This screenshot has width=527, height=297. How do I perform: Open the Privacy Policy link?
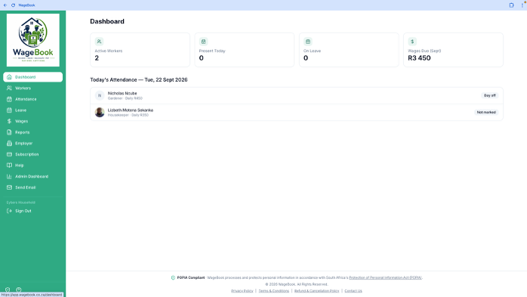[x=242, y=291]
